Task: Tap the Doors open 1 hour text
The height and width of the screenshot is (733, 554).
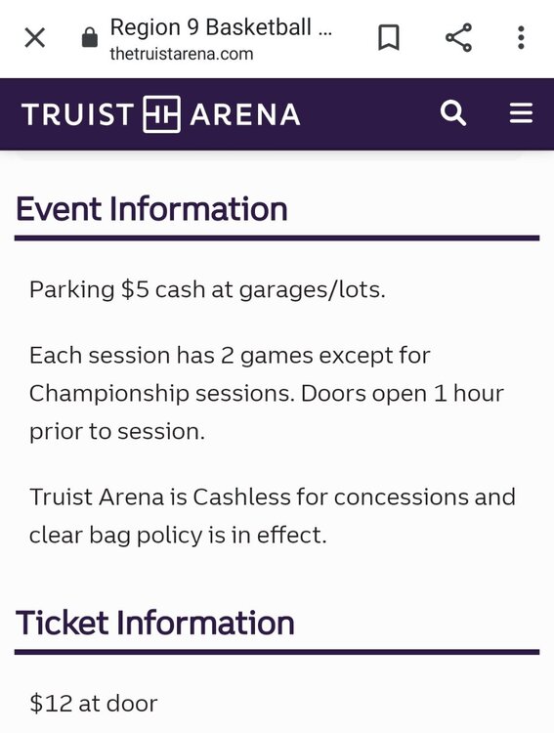Action: point(403,394)
